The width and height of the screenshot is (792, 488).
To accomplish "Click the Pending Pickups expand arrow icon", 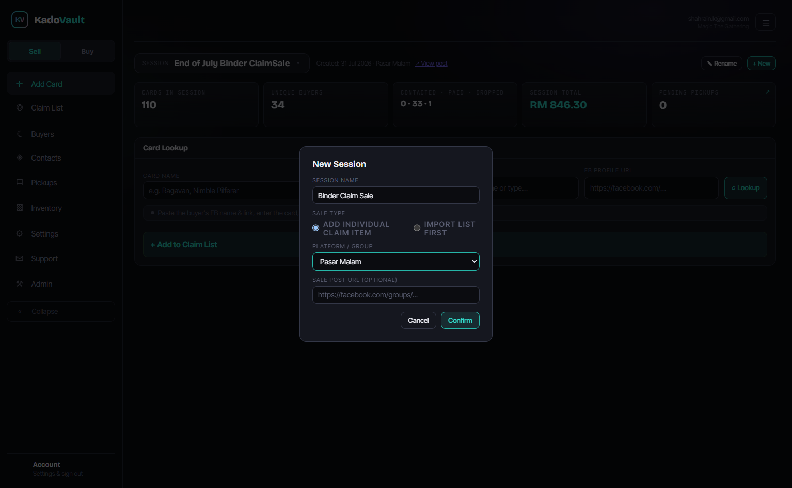I will point(768,92).
